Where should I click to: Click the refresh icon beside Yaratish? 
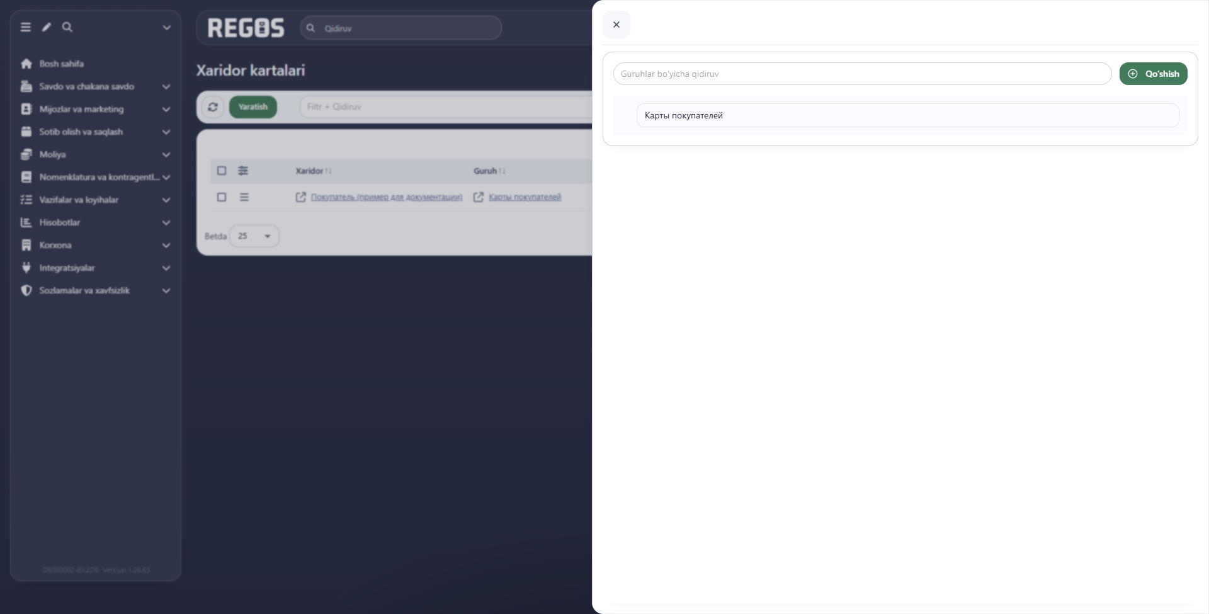pyautogui.click(x=213, y=107)
